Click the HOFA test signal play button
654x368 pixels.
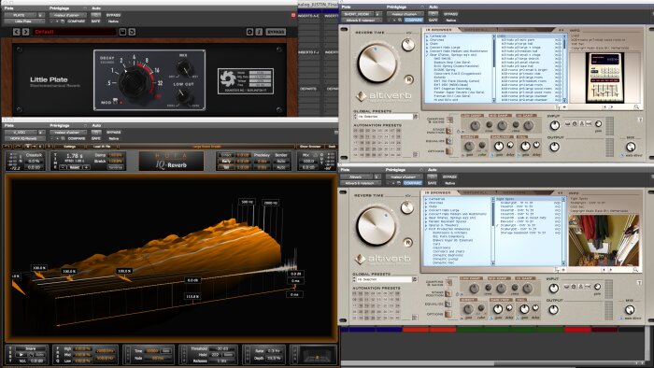point(21,355)
